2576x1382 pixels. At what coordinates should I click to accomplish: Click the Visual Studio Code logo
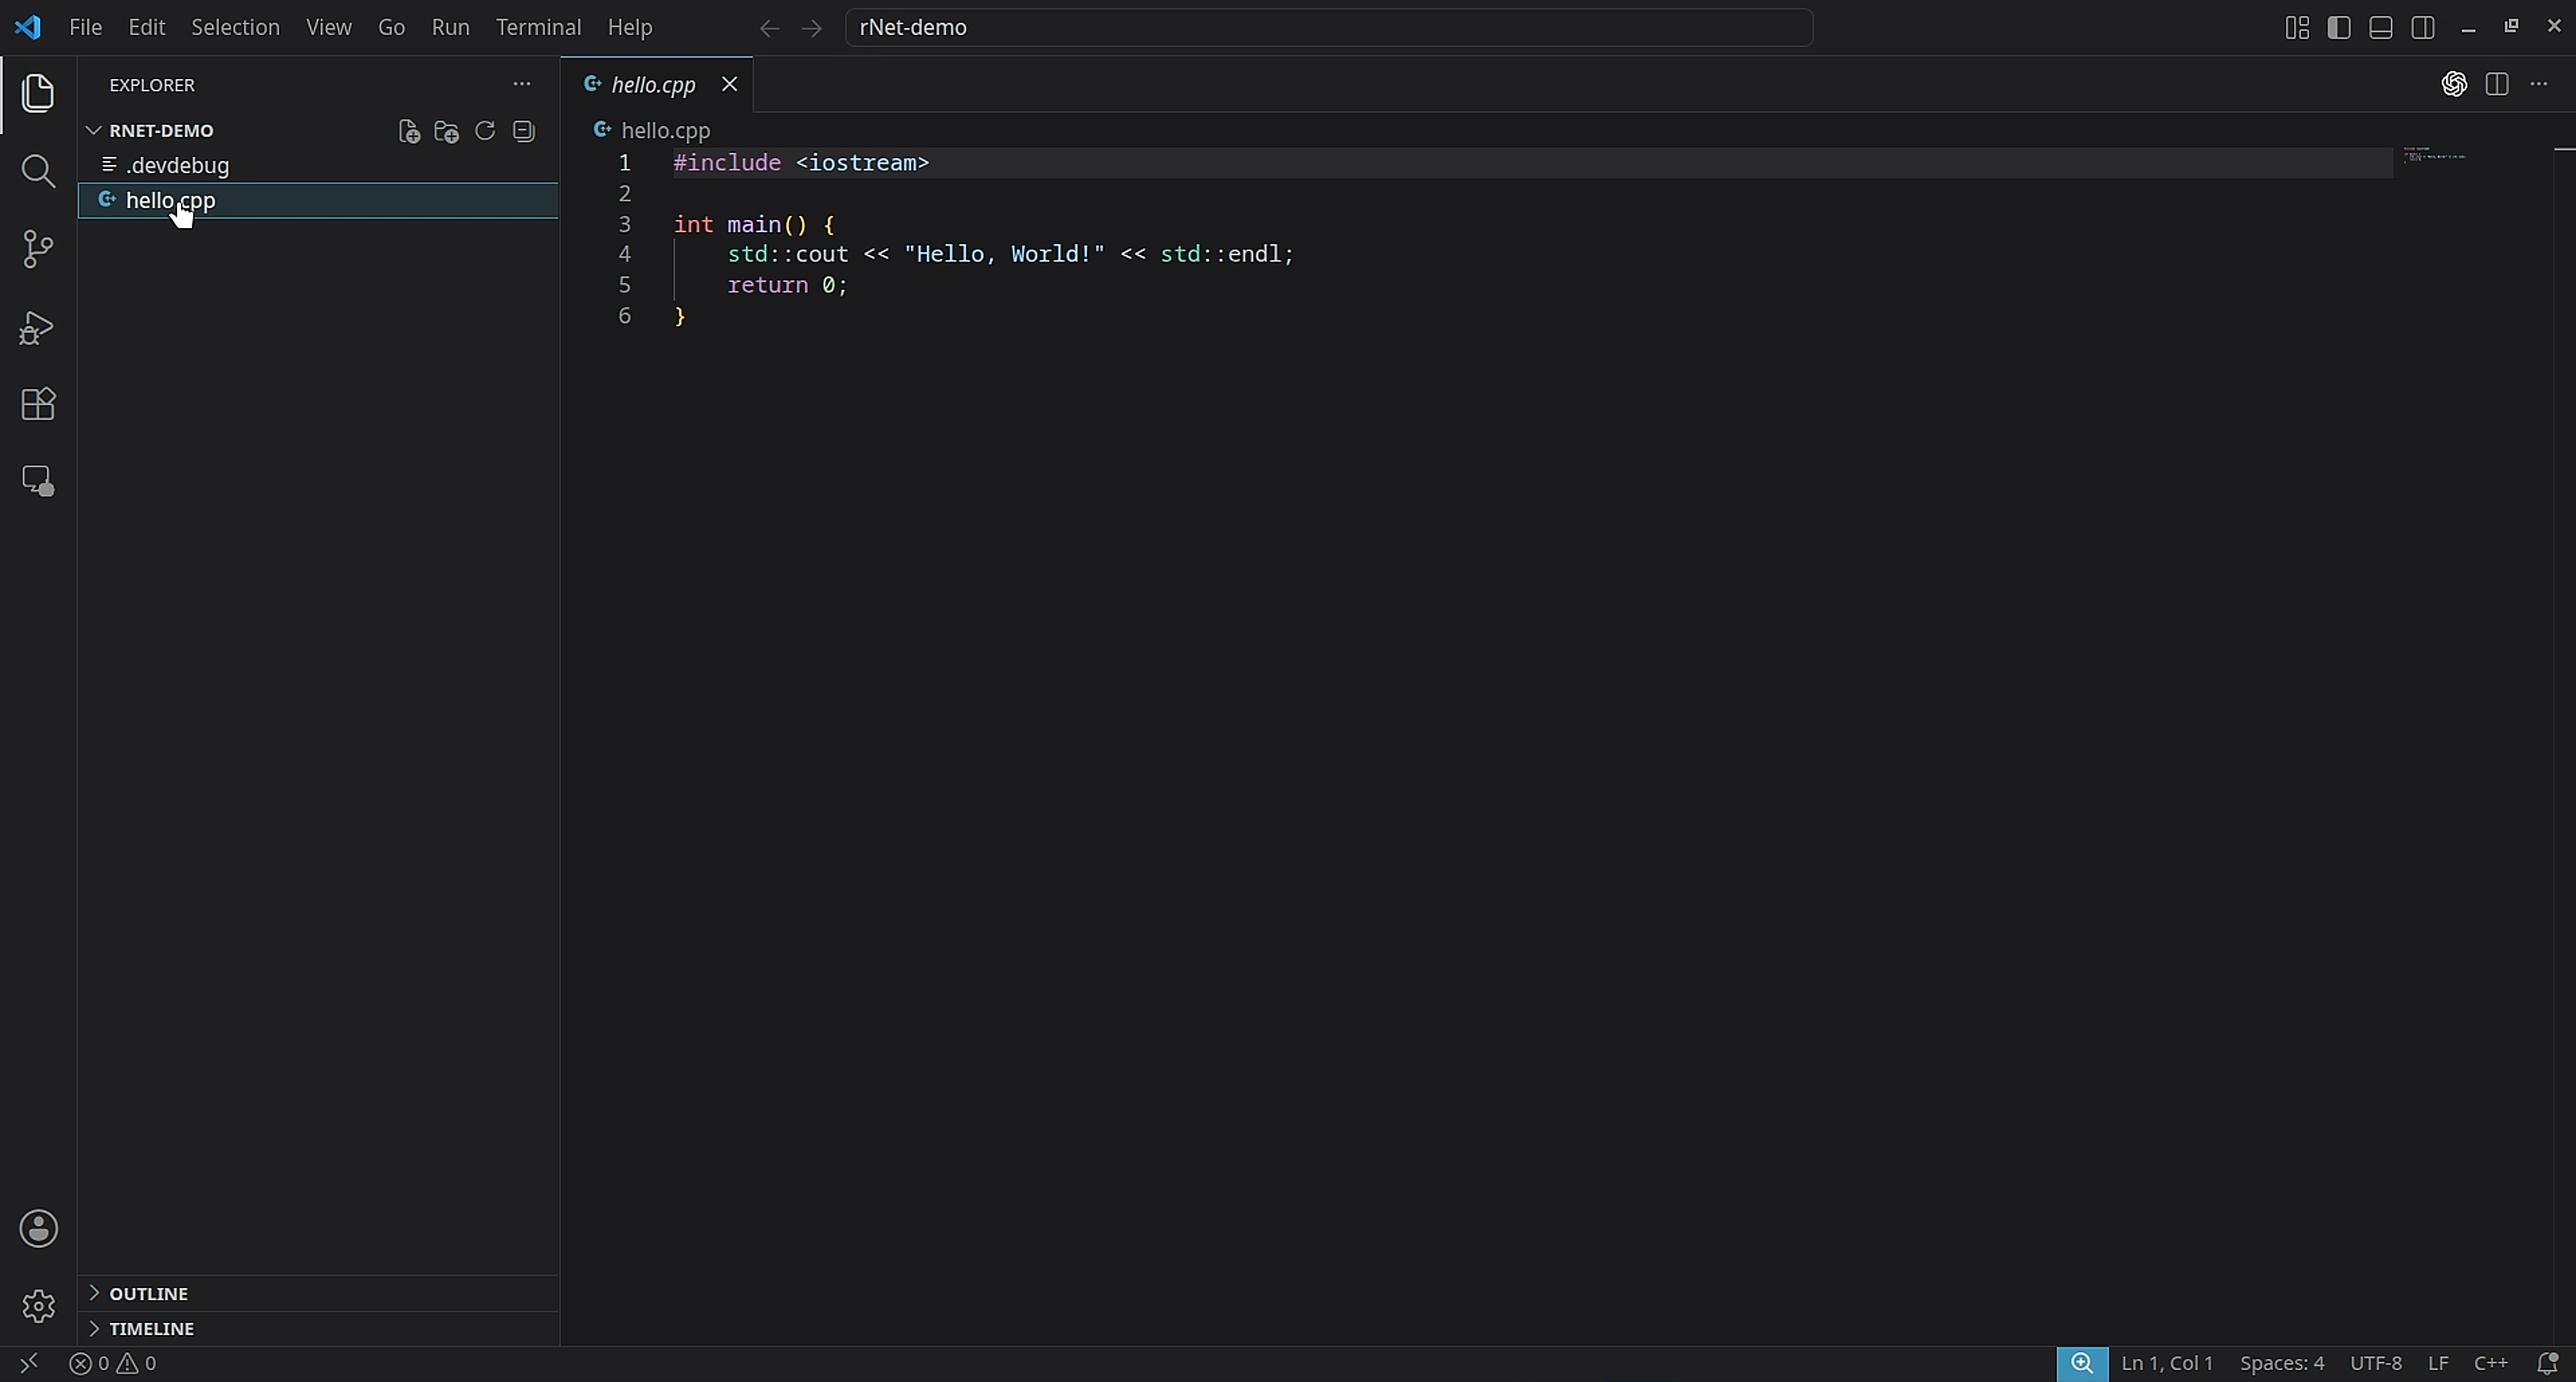pyautogui.click(x=28, y=27)
